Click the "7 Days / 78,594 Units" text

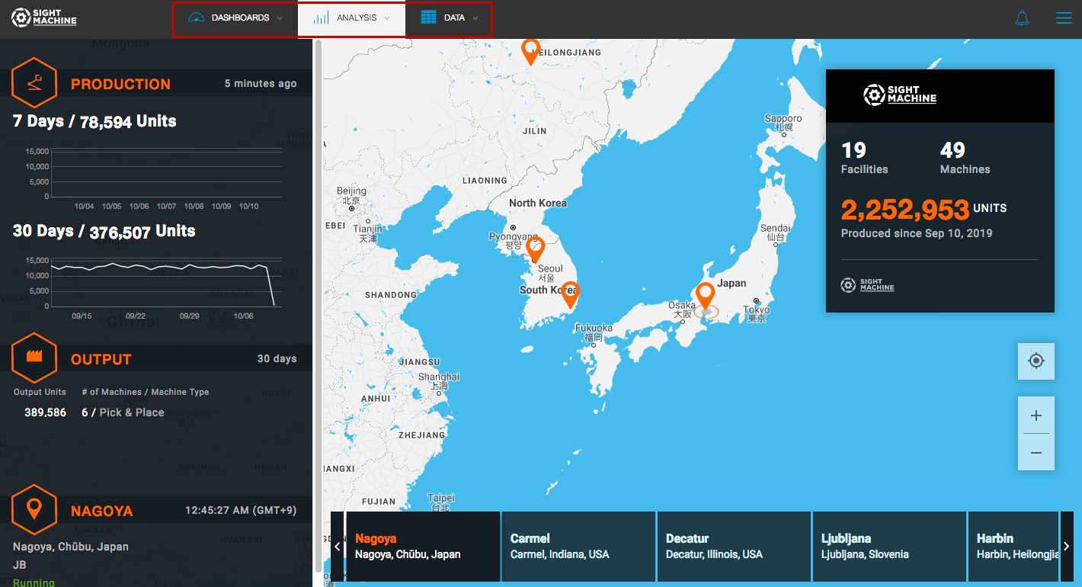[94, 121]
